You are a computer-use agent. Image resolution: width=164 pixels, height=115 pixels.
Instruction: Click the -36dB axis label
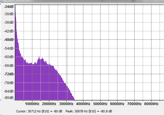coord(9,22)
